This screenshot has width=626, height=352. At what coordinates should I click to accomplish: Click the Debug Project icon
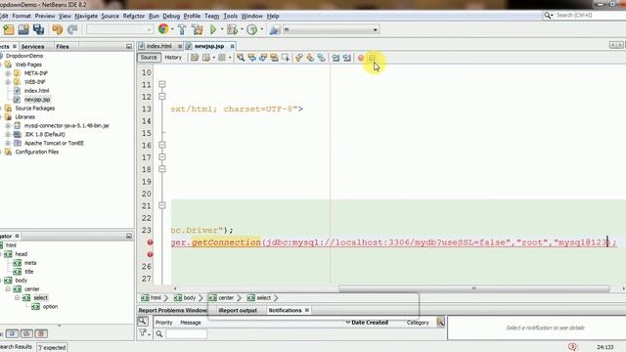coord(232,29)
